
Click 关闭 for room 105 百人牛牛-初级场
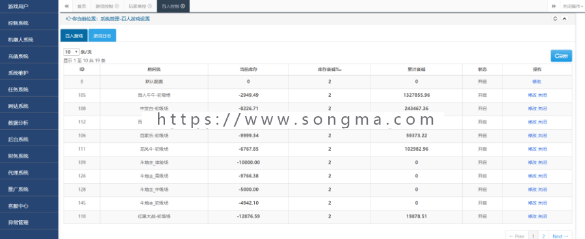[542, 95]
